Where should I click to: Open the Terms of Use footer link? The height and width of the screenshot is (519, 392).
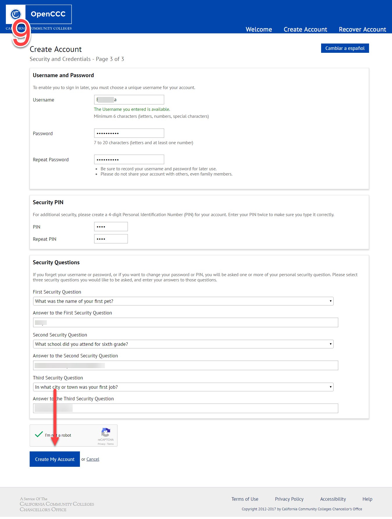pyautogui.click(x=245, y=499)
